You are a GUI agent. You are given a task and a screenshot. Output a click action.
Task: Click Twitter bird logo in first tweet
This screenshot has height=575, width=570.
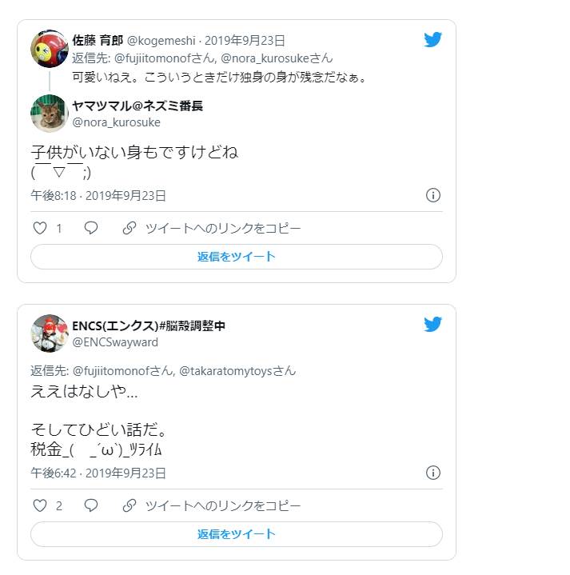(432, 40)
